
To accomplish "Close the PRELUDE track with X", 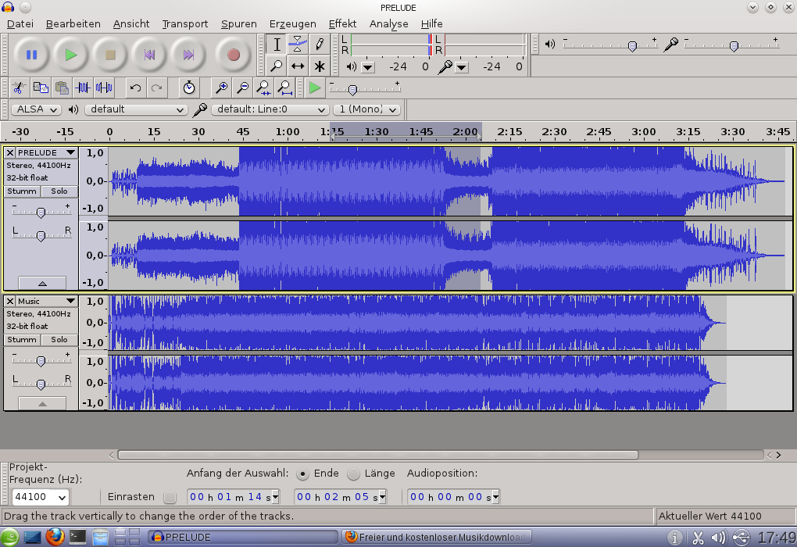I will (9, 152).
